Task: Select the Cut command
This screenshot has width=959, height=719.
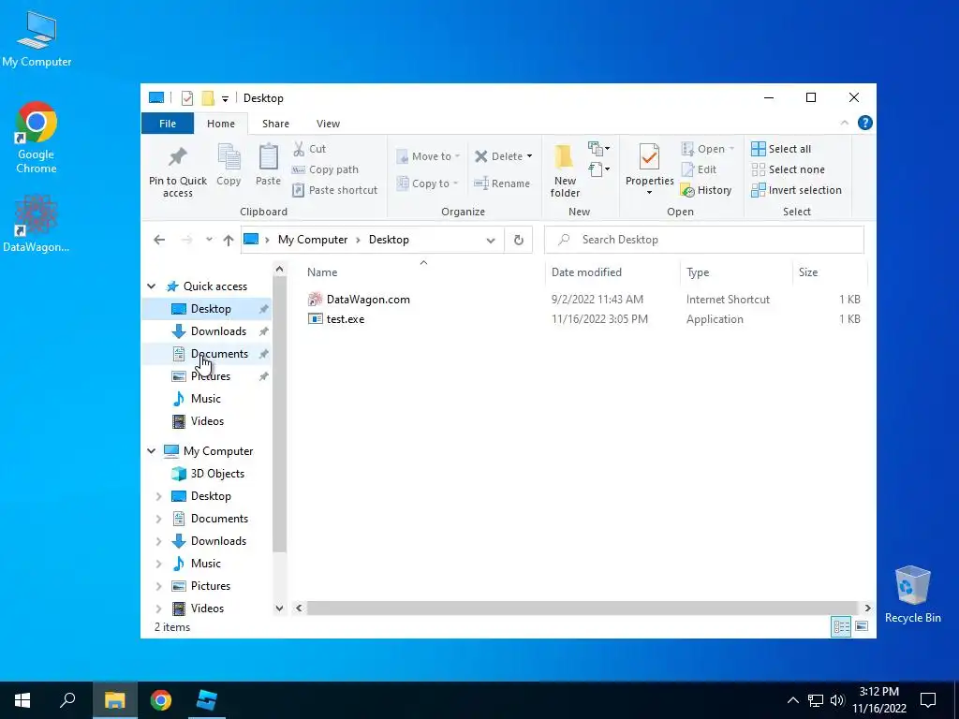Action: (309, 149)
